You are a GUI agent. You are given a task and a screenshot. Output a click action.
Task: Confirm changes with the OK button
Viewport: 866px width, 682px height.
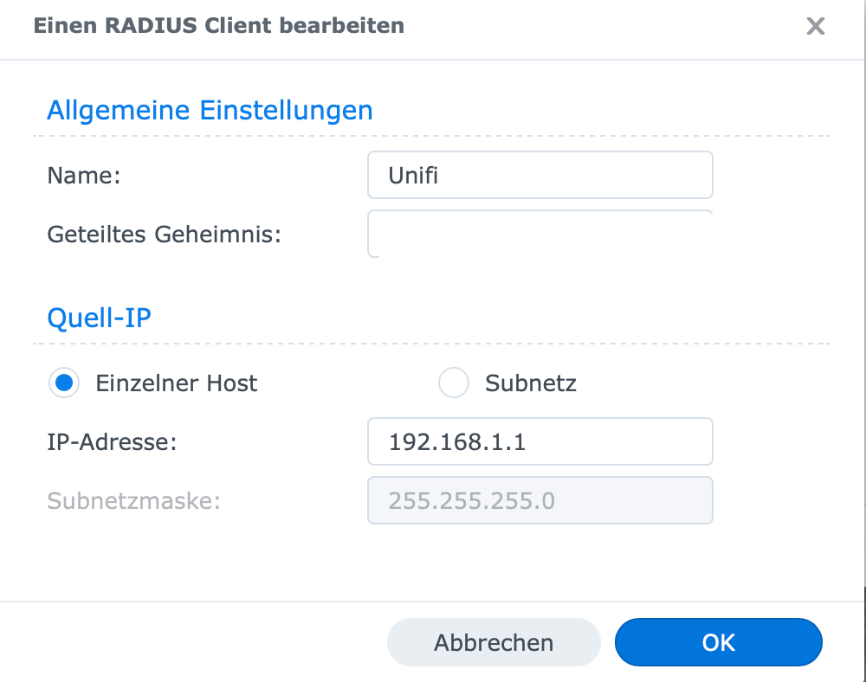coord(719,642)
